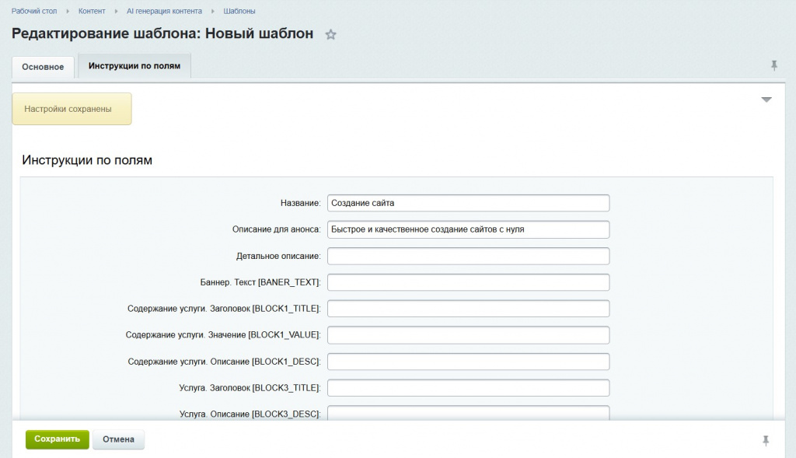Select the BANER_TEXT input field
The height and width of the screenshot is (458, 796).
click(468, 282)
